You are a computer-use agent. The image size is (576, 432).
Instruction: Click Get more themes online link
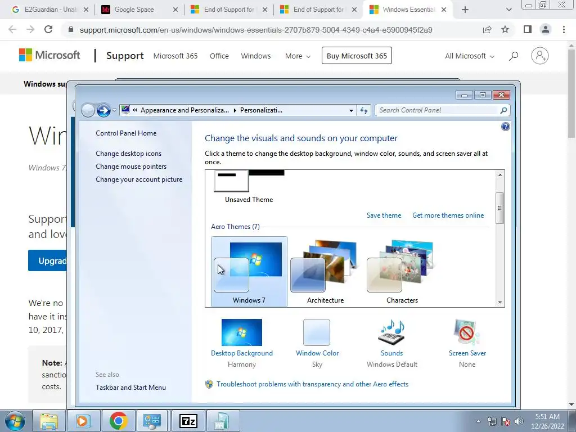(x=448, y=215)
